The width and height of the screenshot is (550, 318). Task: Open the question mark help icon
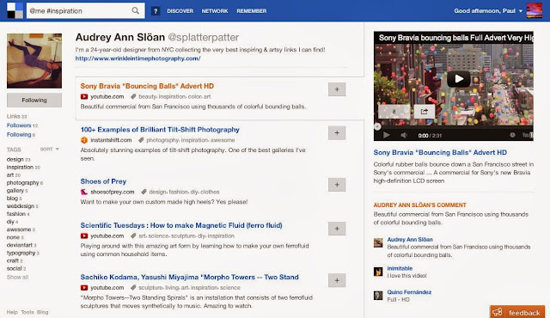[x=156, y=11]
